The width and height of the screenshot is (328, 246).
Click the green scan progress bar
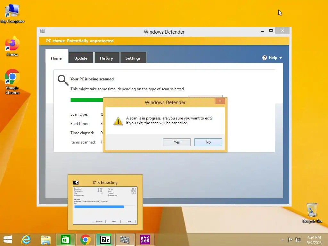pyautogui.click(x=86, y=100)
